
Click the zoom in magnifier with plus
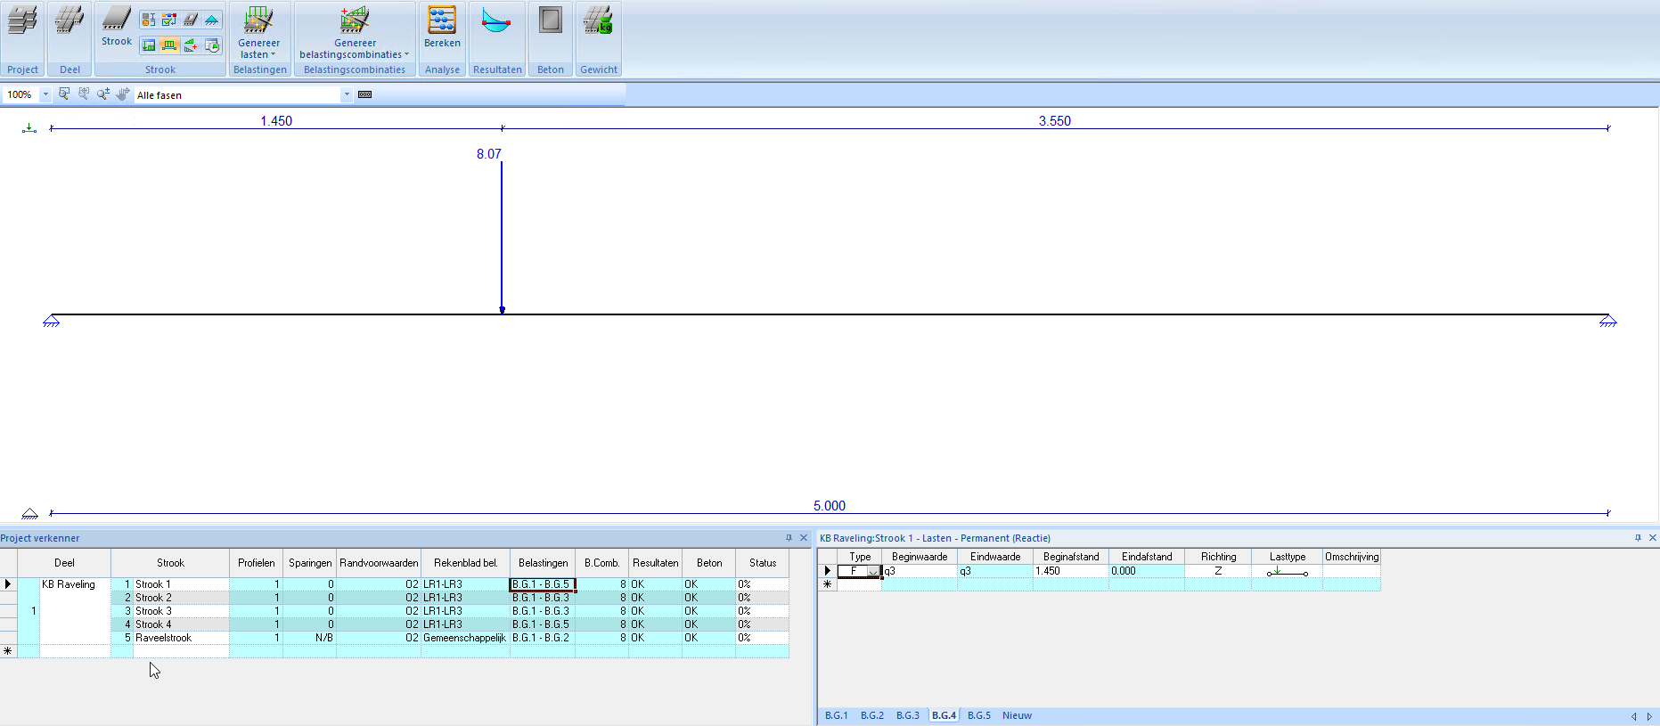coord(103,94)
